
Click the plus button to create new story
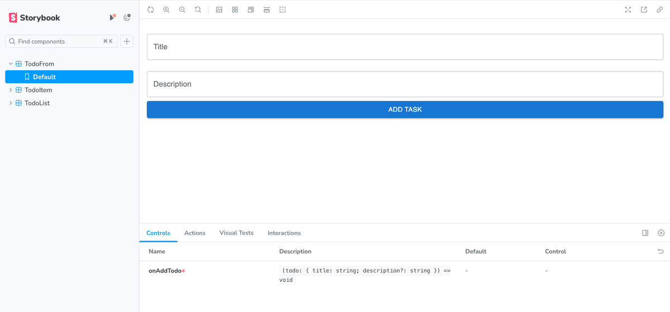pyautogui.click(x=127, y=41)
